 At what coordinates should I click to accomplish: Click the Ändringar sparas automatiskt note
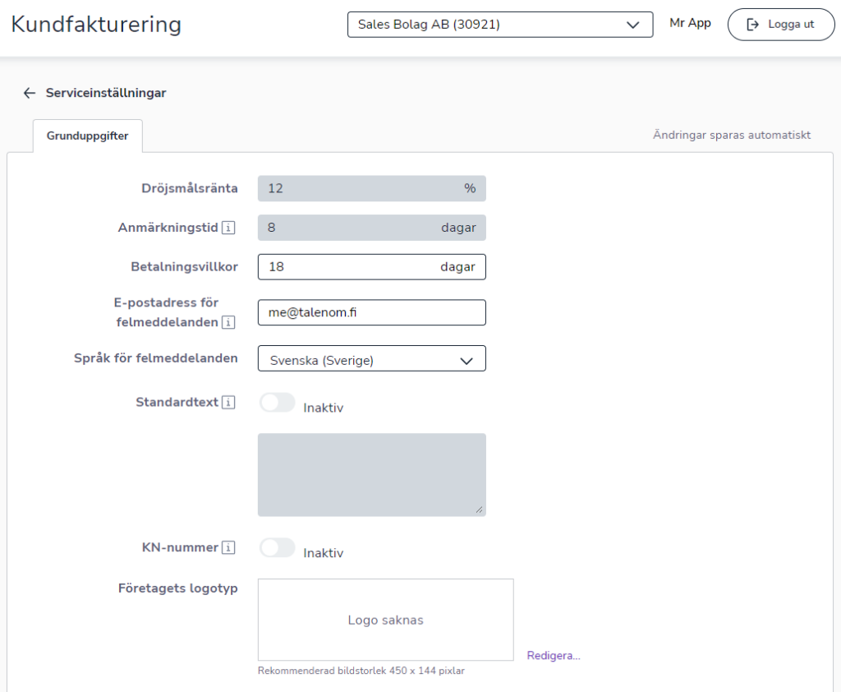coord(732,135)
